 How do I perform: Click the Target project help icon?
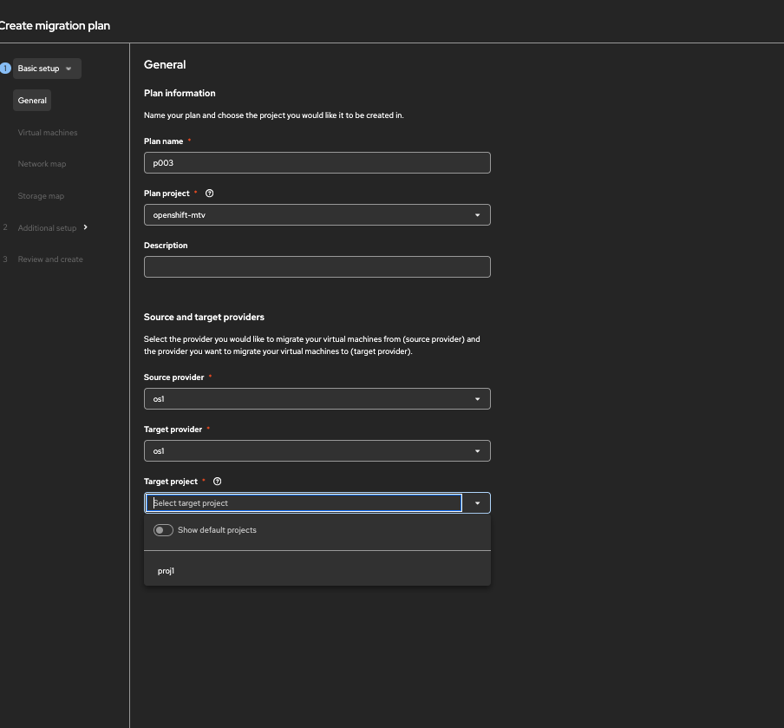point(218,482)
